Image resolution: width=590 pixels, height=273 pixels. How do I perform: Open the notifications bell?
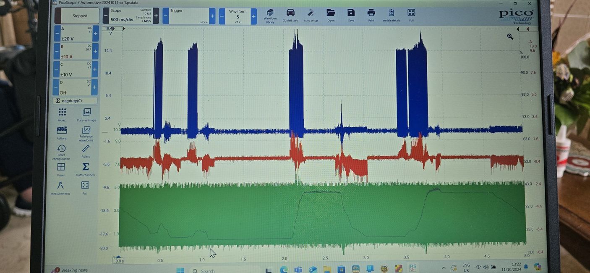pos(526,267)
